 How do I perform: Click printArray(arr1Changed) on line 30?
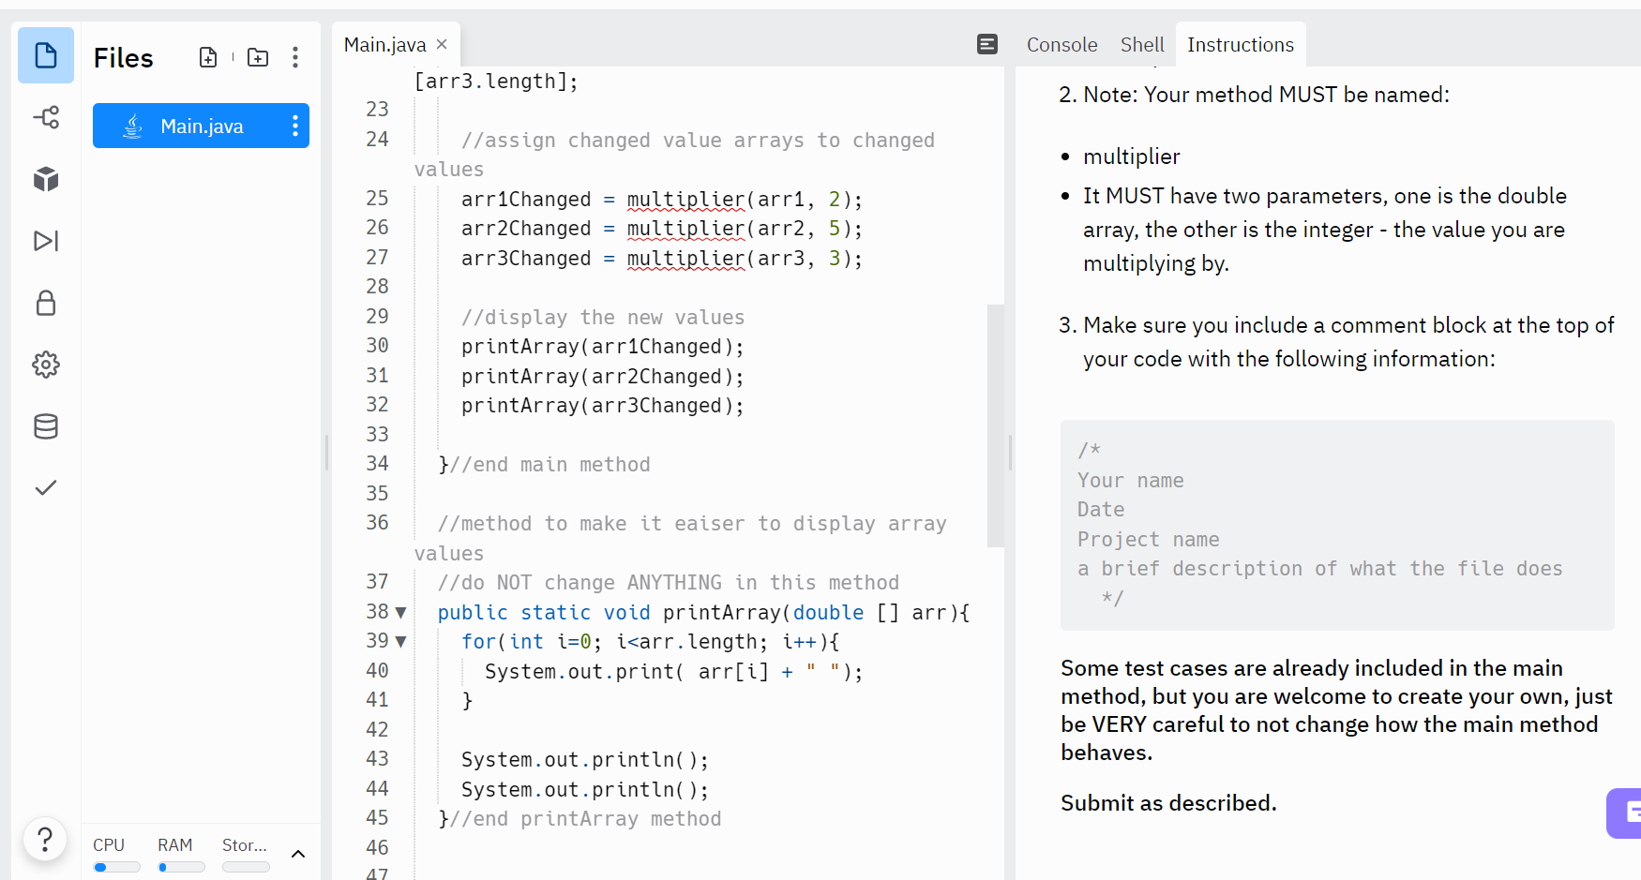(602, 347)
